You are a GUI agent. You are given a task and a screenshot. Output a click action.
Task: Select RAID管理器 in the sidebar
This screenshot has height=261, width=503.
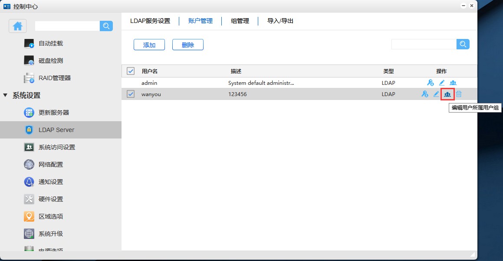pyautogui.click(x=54, y=78)
